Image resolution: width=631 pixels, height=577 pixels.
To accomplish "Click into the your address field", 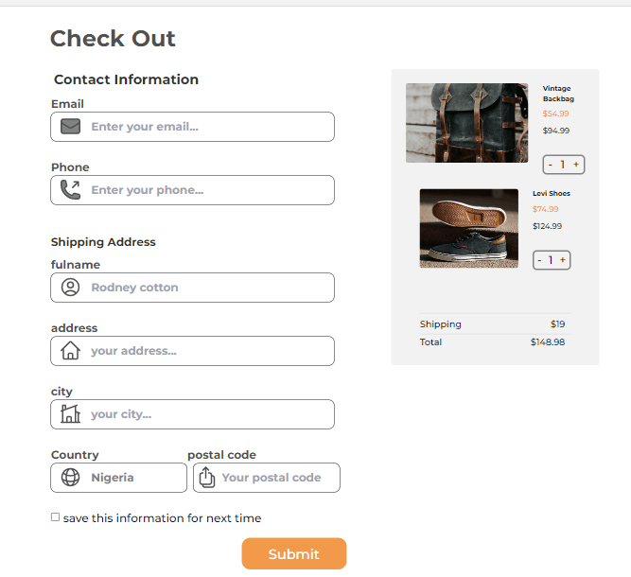I will pyautogui.click(x=208, y=351).
